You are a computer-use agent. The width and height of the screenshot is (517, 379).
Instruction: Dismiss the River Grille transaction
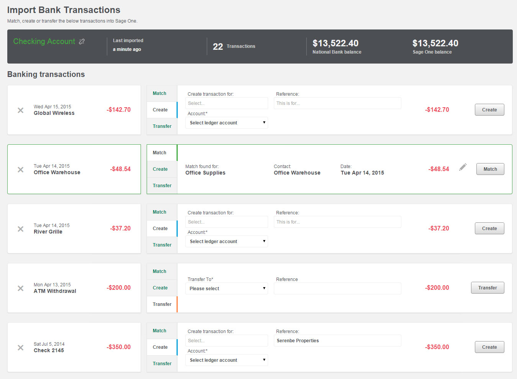pos(20,229)
